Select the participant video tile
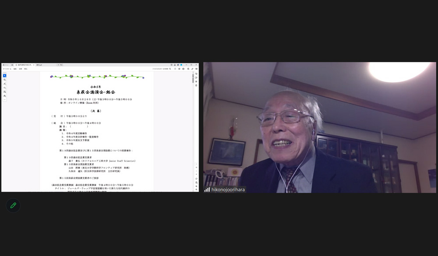This screenshot has width=438, height=256. tap(320, 127)
